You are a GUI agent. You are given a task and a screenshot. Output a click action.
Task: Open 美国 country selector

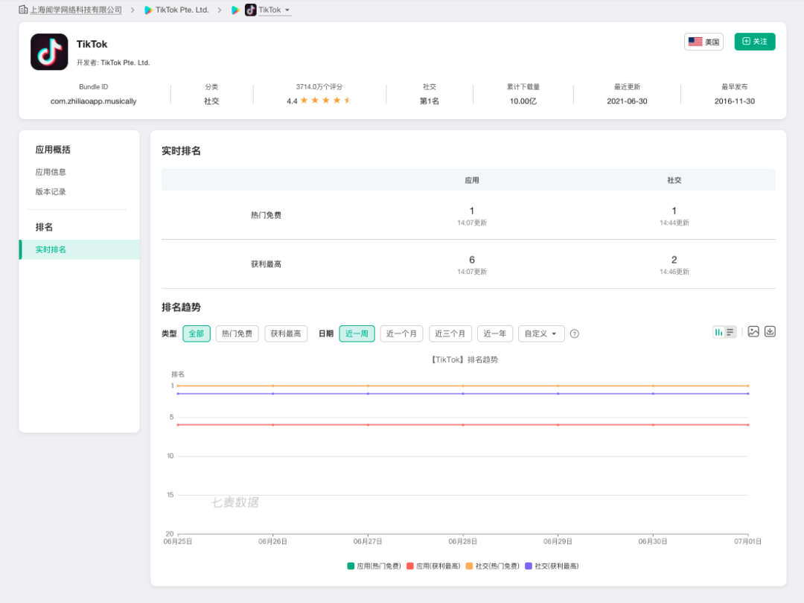[x=703, y=42]
